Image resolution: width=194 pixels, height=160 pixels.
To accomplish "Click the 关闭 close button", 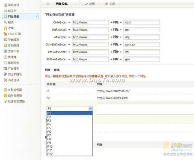I will (110, 4).
